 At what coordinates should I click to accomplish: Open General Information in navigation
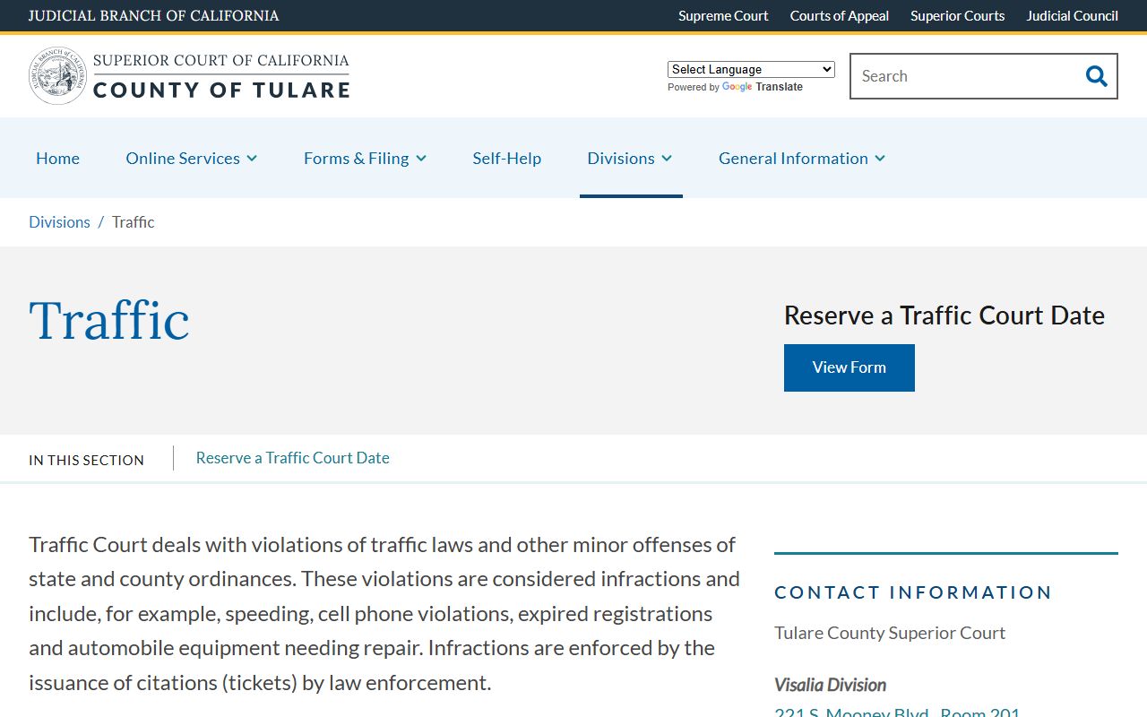tap(793, 158)
